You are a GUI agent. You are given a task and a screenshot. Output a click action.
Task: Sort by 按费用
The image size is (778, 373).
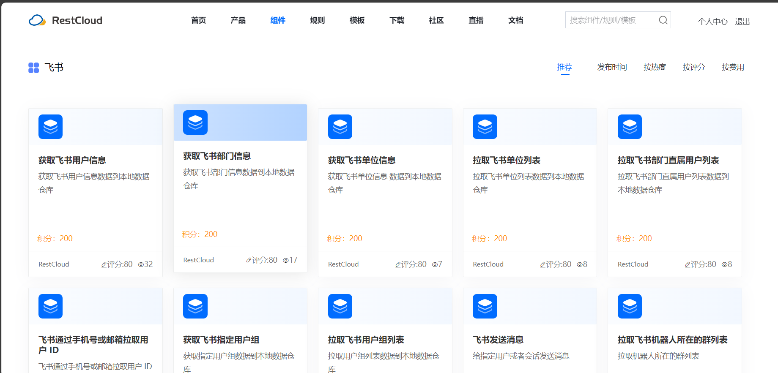coord(733,67)
